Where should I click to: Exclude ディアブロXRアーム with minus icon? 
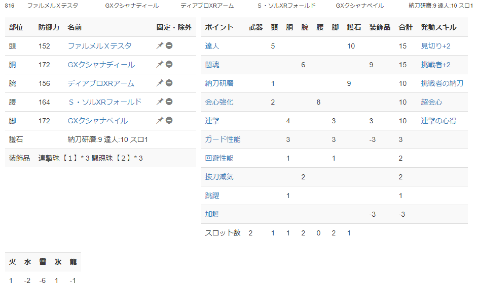169,83
